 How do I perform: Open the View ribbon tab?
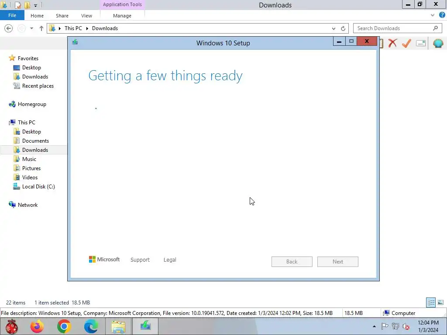pos(86,16)
